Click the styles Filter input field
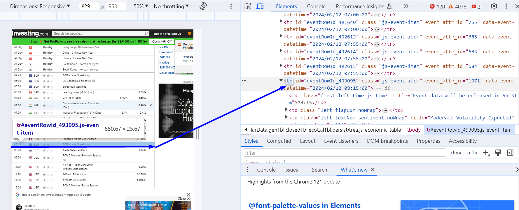Viewport: 519px width, 210px height. tap(345, 153)
